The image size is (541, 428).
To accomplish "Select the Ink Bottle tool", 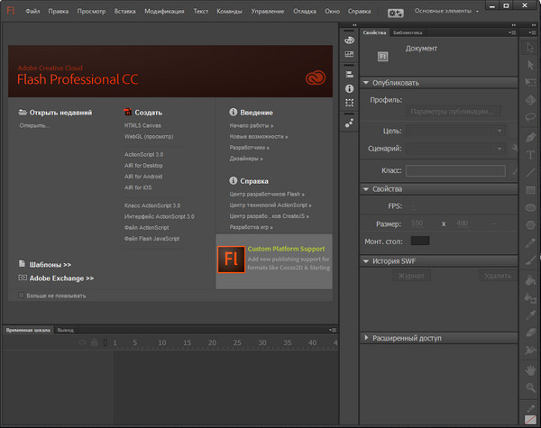I will pyautogui.click(x=530, y=297).
